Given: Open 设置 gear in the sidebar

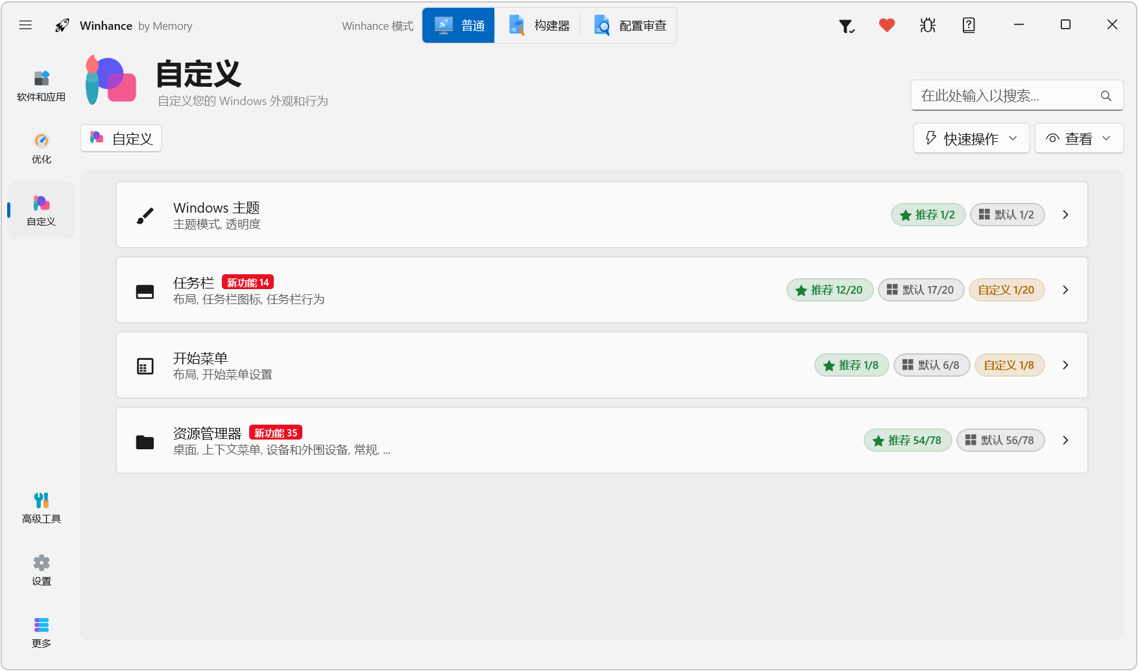Looking at the screenshot, I should click(x=42, y=571).
